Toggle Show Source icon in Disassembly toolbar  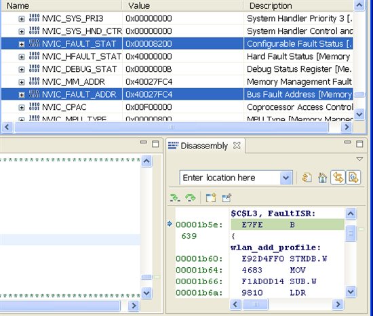pyautogui.click(x=353, y=178)
